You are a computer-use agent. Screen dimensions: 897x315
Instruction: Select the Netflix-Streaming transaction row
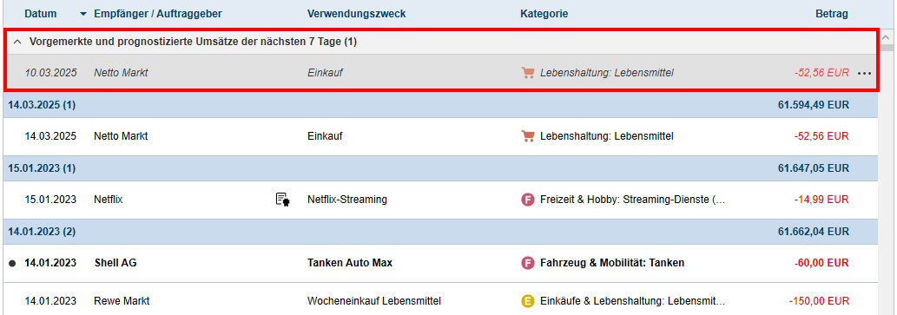(440, 200)
